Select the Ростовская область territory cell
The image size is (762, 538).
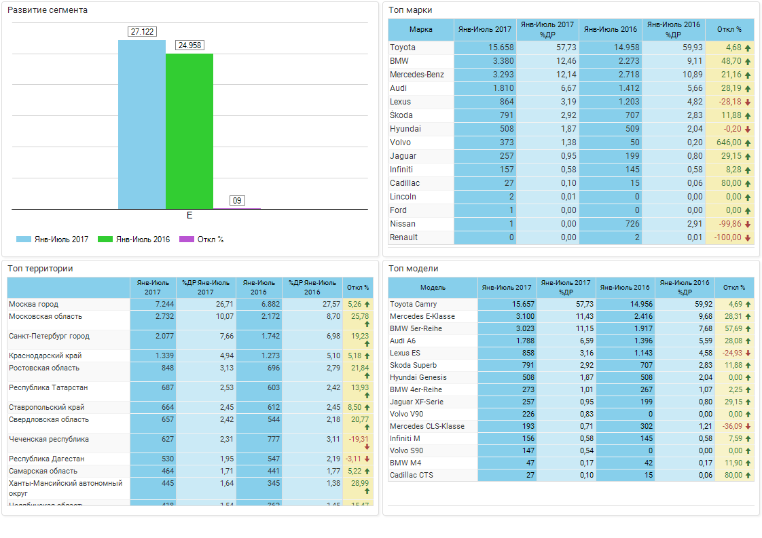69,372
